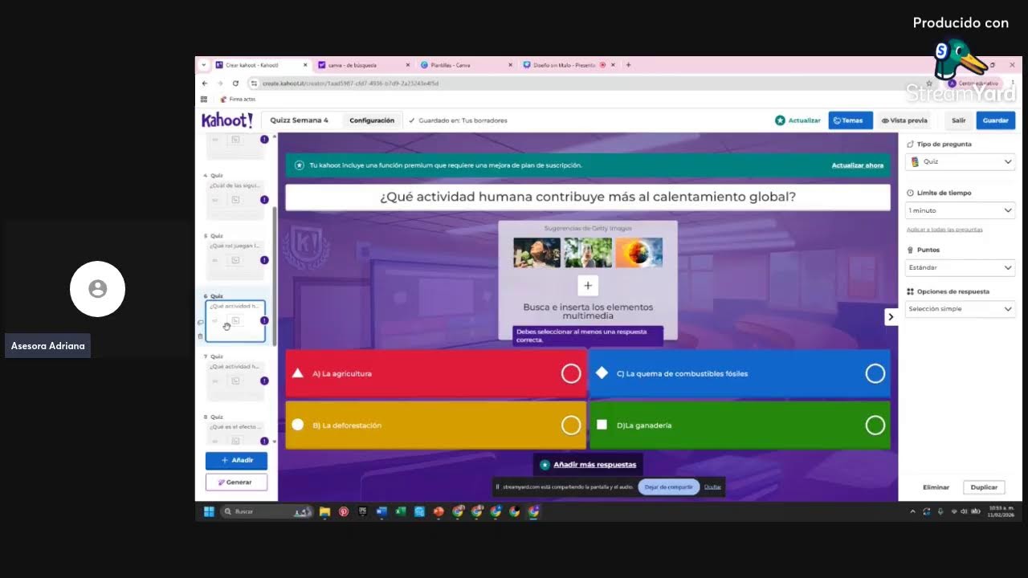
Task: Switch to the canva búsqueda browser tab
Action: (364, 65)
